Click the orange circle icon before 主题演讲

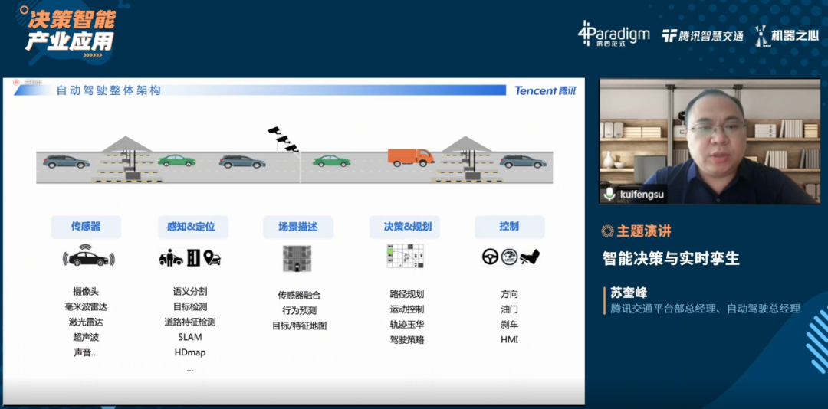tap(607, 231)
